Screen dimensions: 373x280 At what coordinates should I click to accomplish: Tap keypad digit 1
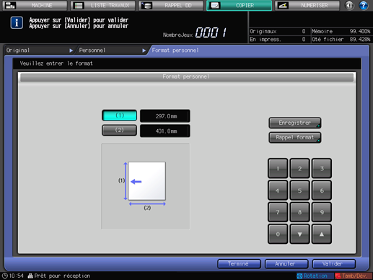click(278, 168)
